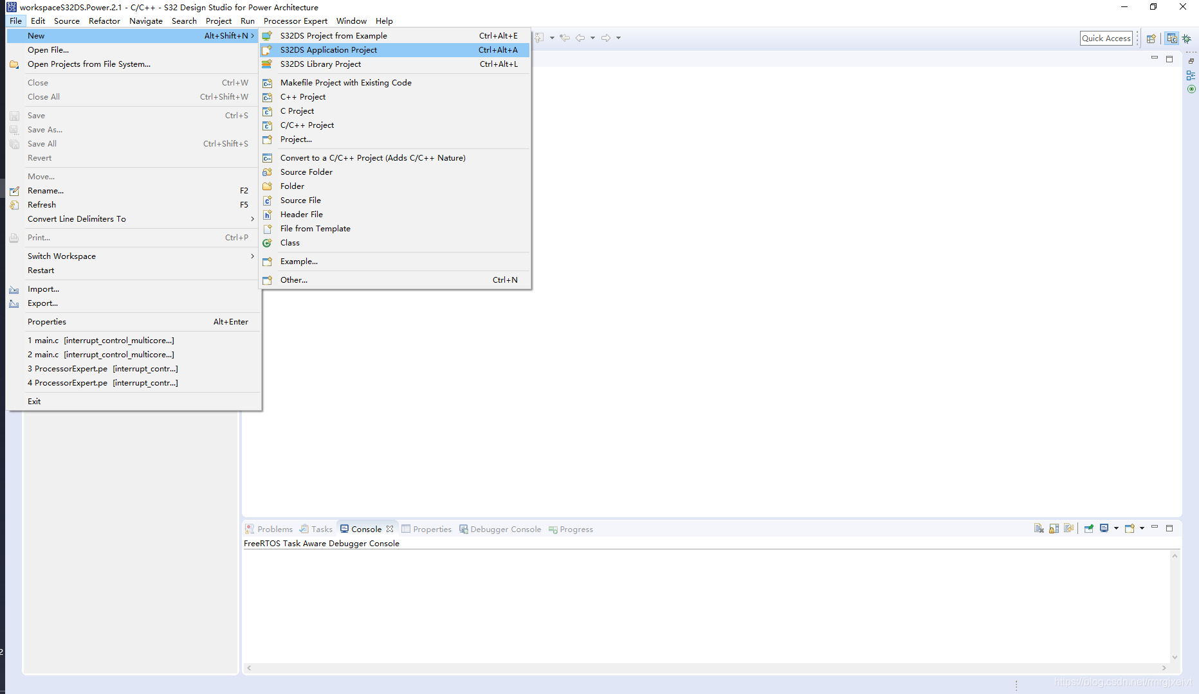The height and width of the screenshot is (694, 1199).
Task: Toggle the Word Wrap console icon
Action: 1068,528
